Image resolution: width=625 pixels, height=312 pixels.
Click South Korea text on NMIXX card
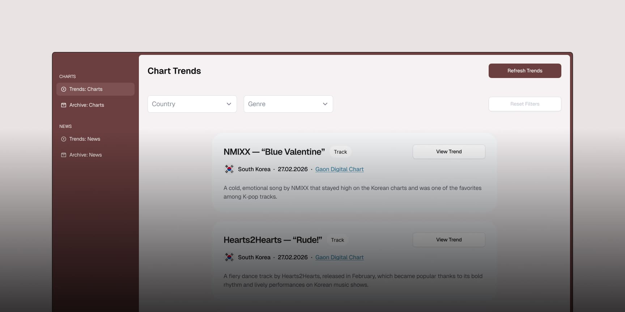tap(254, 169)
